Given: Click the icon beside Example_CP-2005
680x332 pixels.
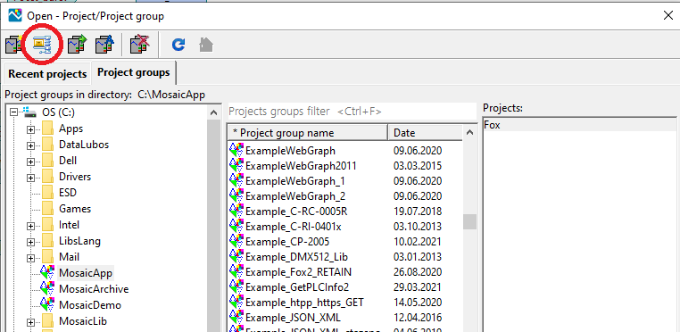Looking at the screenshot, I should (x=236, y=241).
